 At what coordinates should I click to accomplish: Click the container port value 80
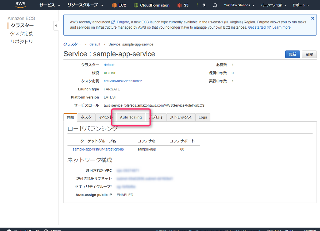point(182,149)
